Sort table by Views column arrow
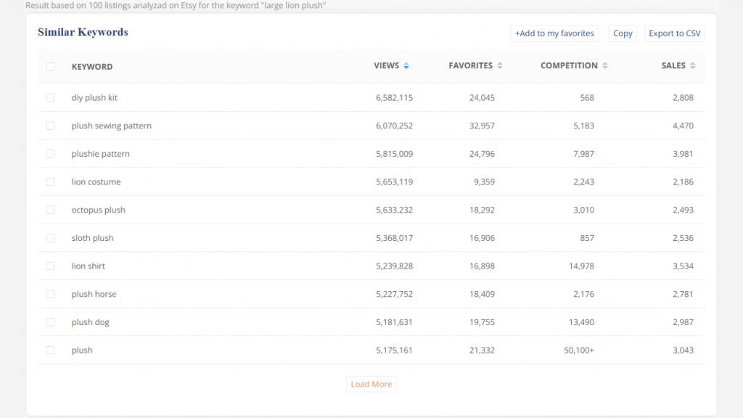 pos(406,66)
